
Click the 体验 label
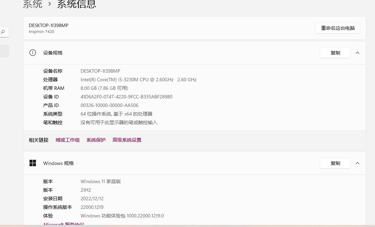click(48, 216)
